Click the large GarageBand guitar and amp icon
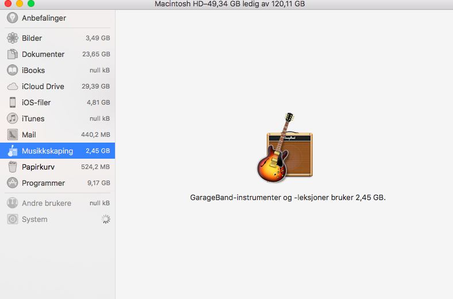 click(x=285, y=148)
